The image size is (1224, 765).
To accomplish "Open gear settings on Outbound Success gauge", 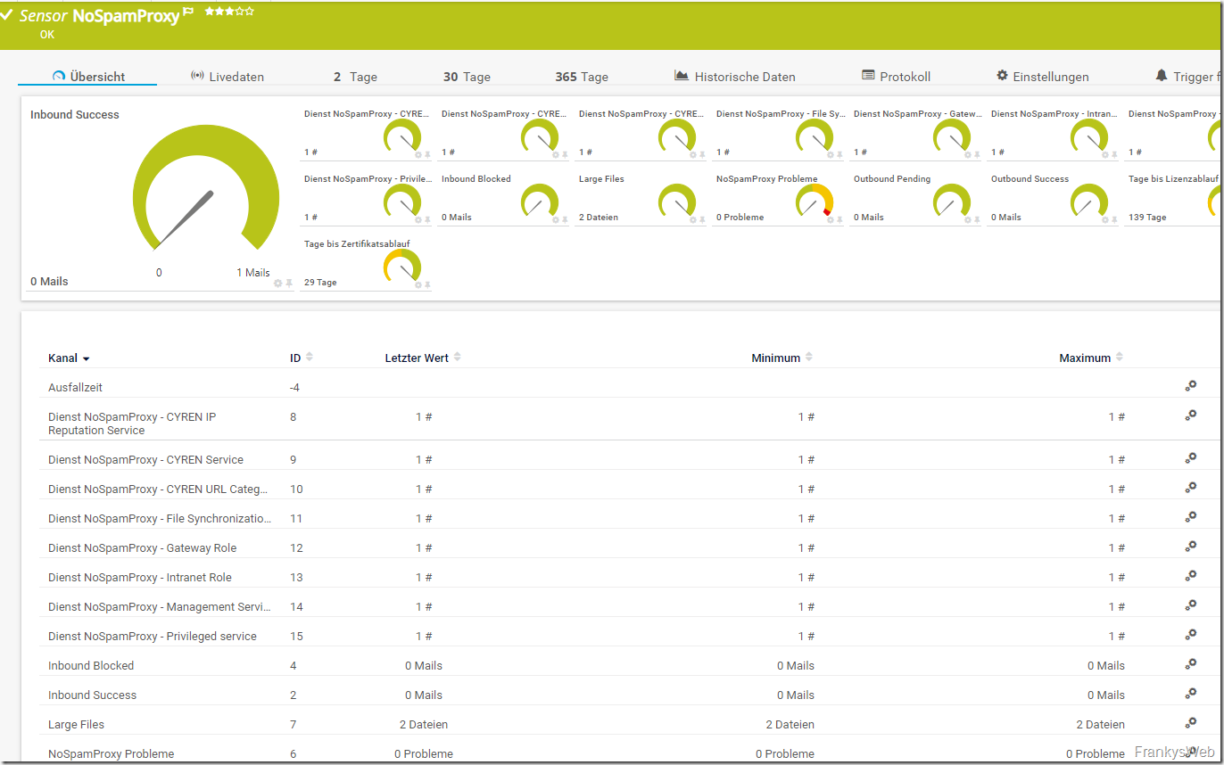I will tap(1104, 219).
